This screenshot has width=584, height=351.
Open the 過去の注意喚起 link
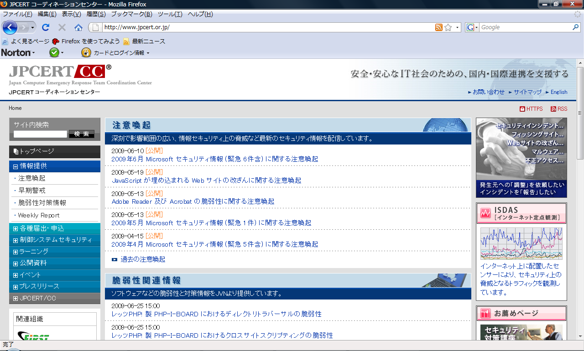143,259
